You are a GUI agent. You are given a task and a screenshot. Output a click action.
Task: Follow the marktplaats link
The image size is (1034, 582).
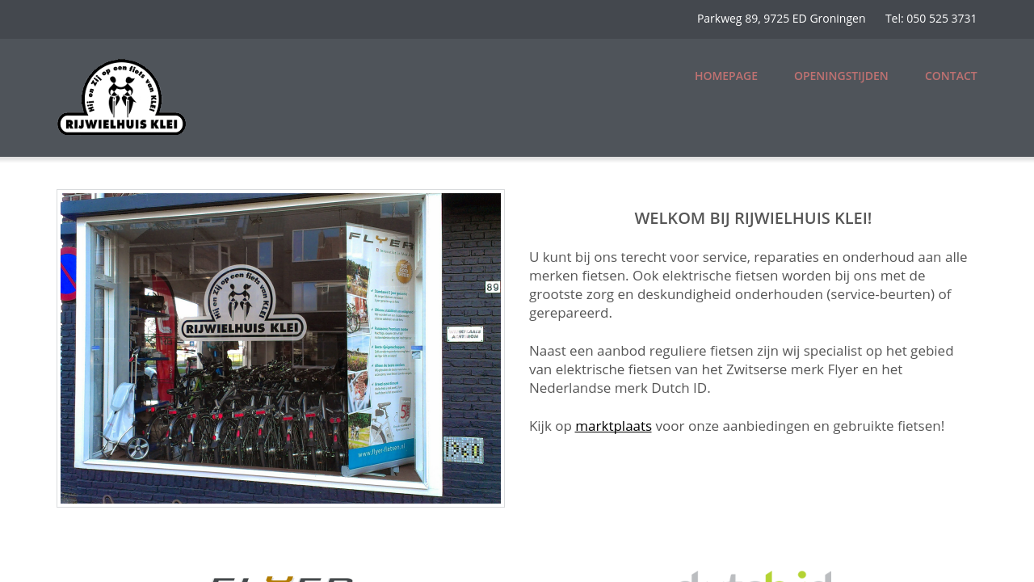(613, 426)
